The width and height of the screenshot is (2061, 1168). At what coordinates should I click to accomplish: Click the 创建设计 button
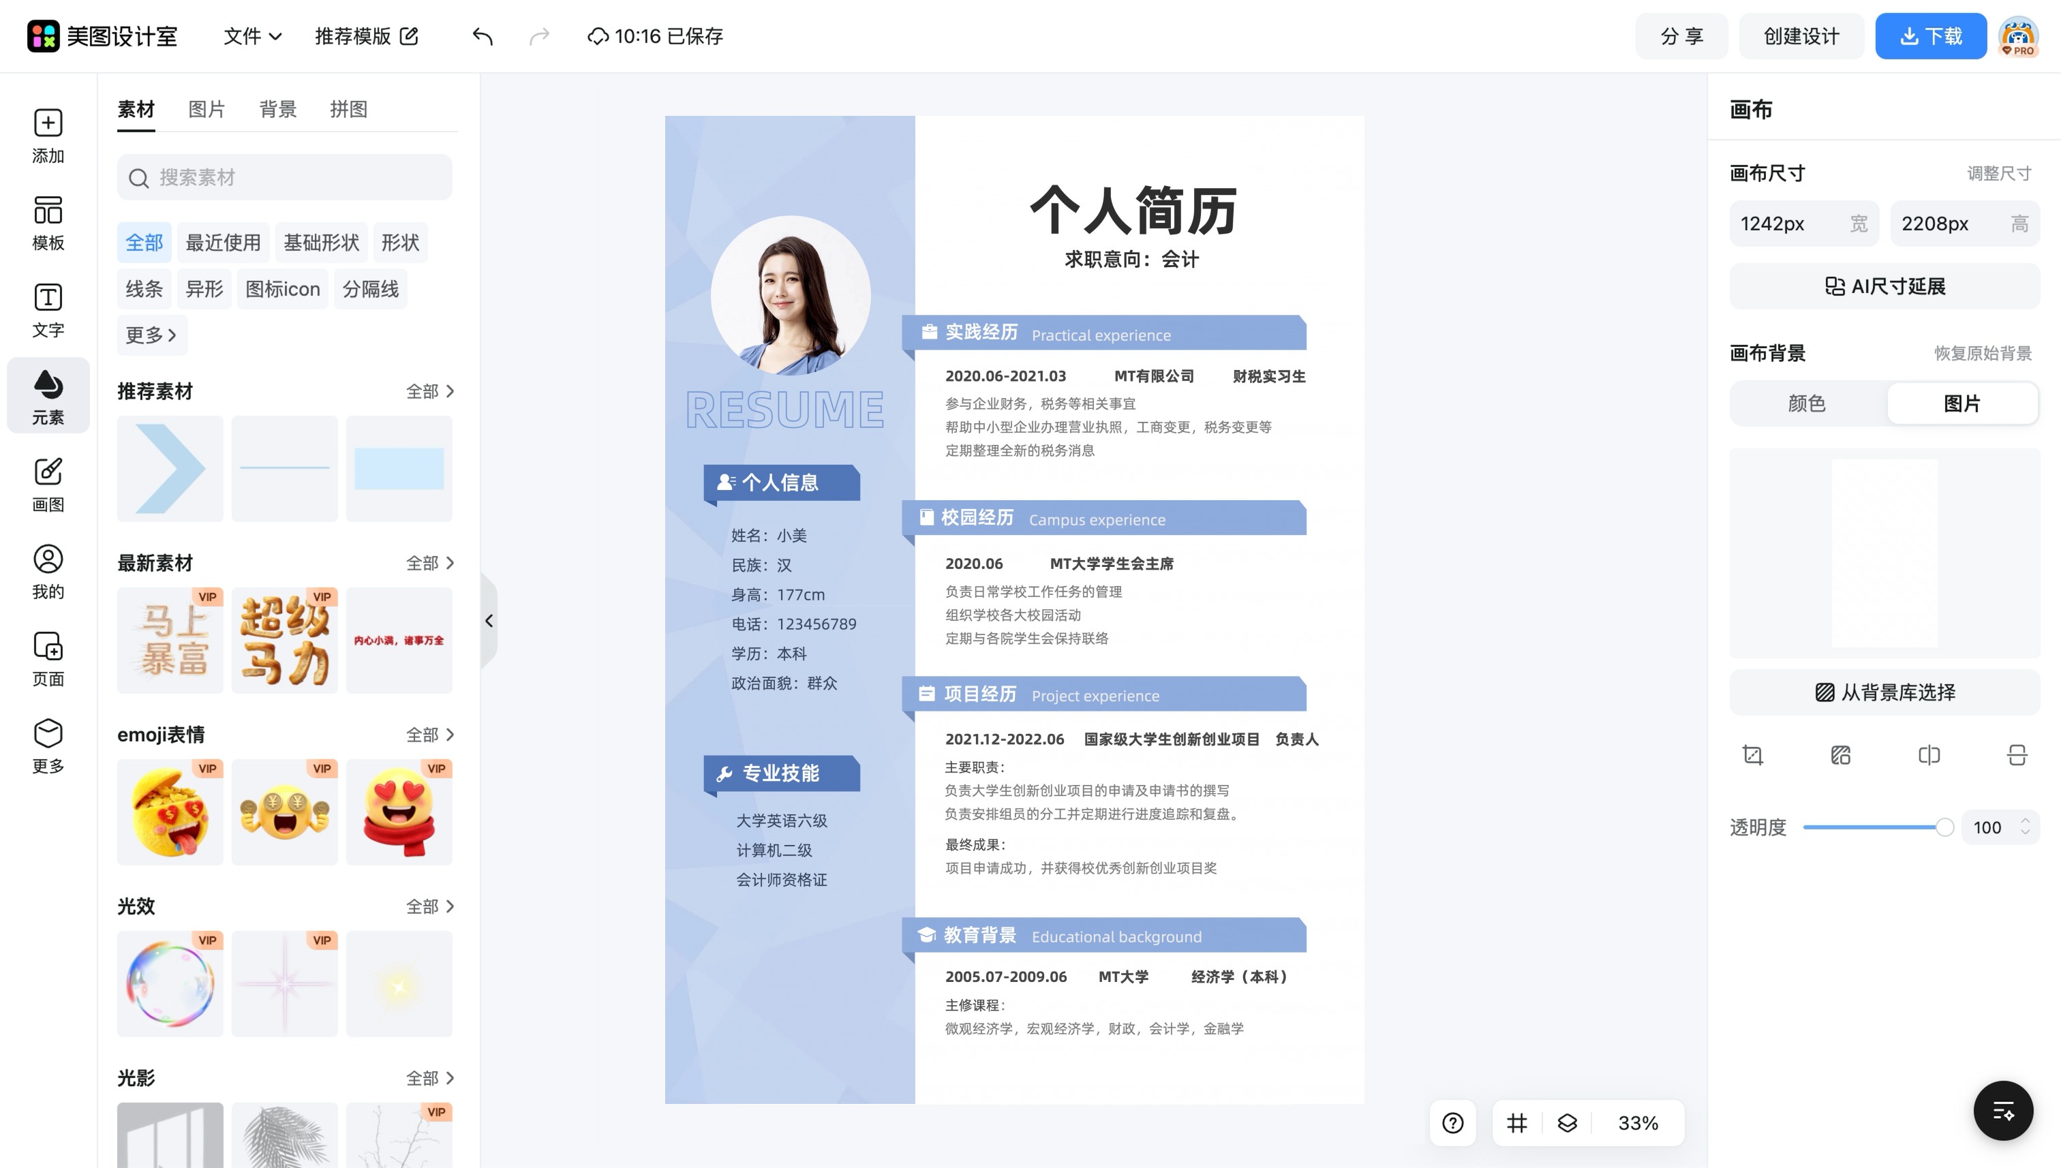(1801, 36)
